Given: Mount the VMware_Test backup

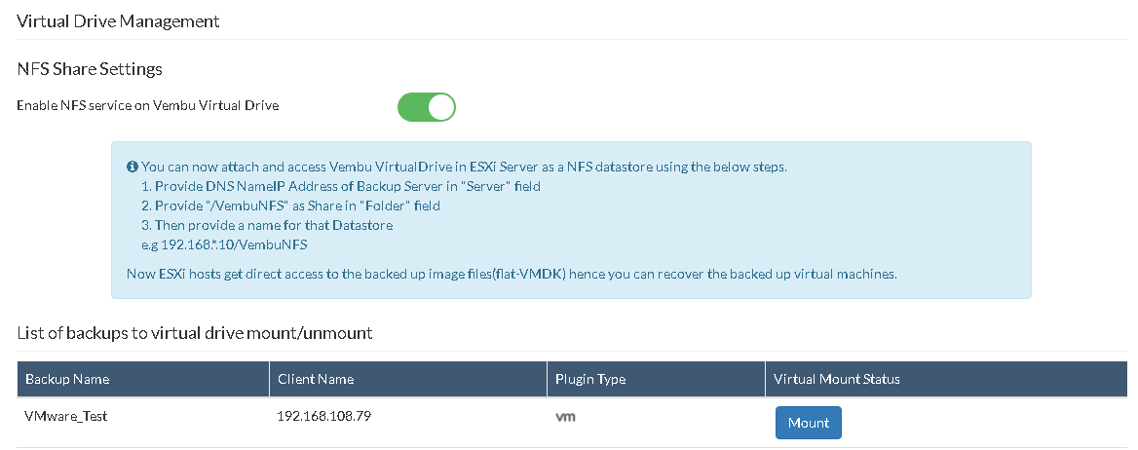Looking at the screenshot, I should [808, 423].
